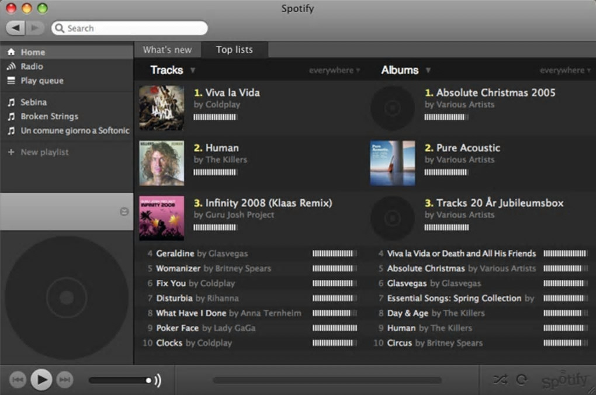Screen dimensions: 596x395
Task: Adjust the volume slider
Action: (x=120, y=380)
